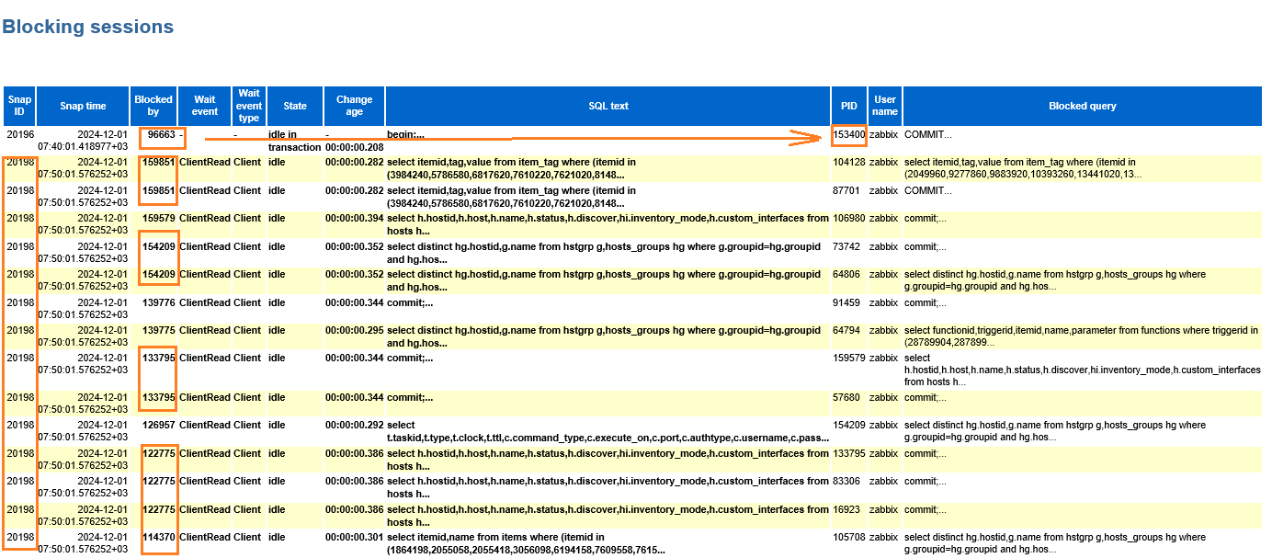The height and width of the screenshot is (558, 1272).
Task: Click user name zabbix in PID 105708 row
Action: [884, 538]
